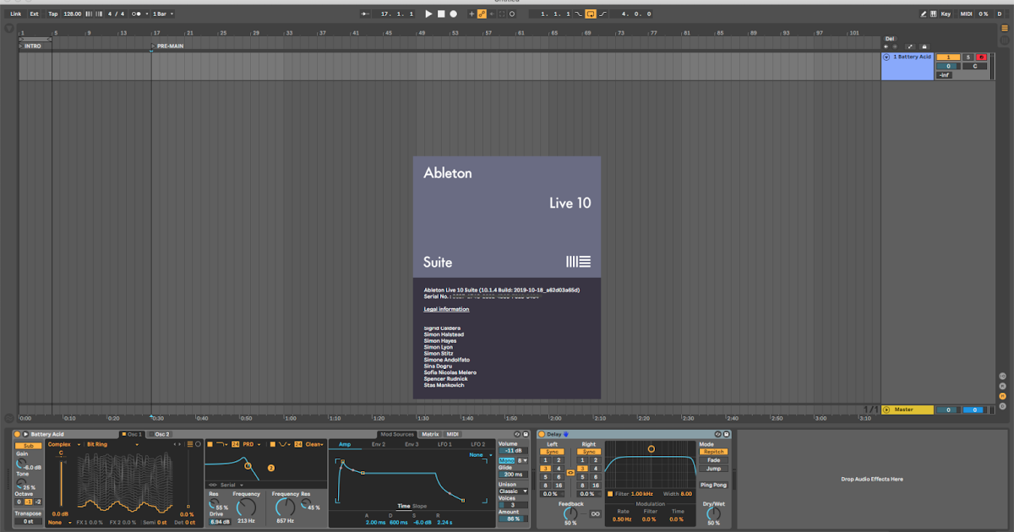Click the Arrangement Record button
1014x532 pixels.
coord(454,14)
